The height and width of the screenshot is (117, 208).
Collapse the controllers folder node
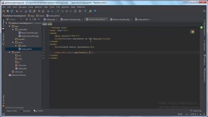coord(13,30)
